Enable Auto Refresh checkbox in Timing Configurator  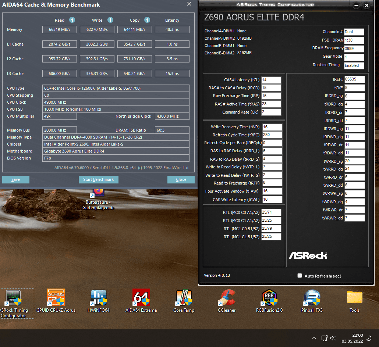(x=300, y=276)
